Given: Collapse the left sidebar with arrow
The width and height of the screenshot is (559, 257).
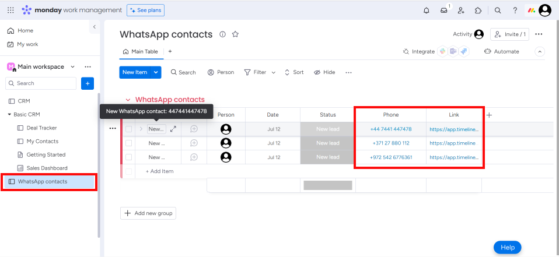Looking at the screenshot, I should [94, 27].
